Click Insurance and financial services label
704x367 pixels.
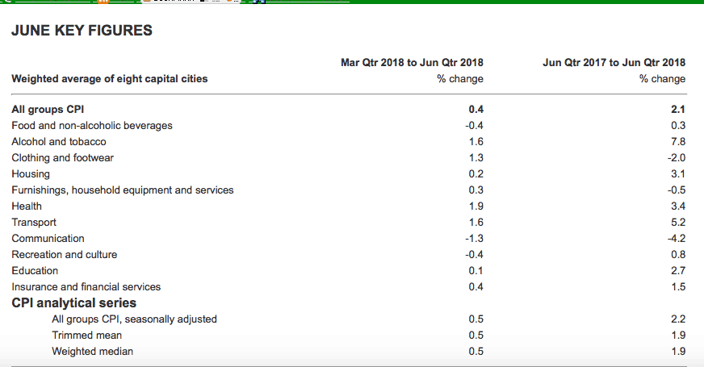pyautogui.click(x=86, y=286)
